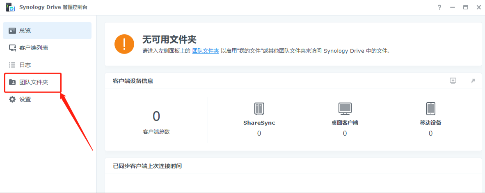This screenshot has width=485, height=193.
Task: Click the 已同步客户端上次连接时间 panel title
Action: click(147, 166)
